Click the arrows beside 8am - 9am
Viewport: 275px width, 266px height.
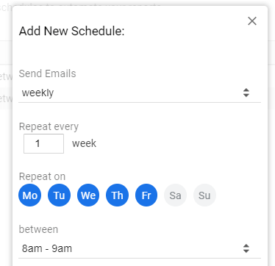[246, 248]
